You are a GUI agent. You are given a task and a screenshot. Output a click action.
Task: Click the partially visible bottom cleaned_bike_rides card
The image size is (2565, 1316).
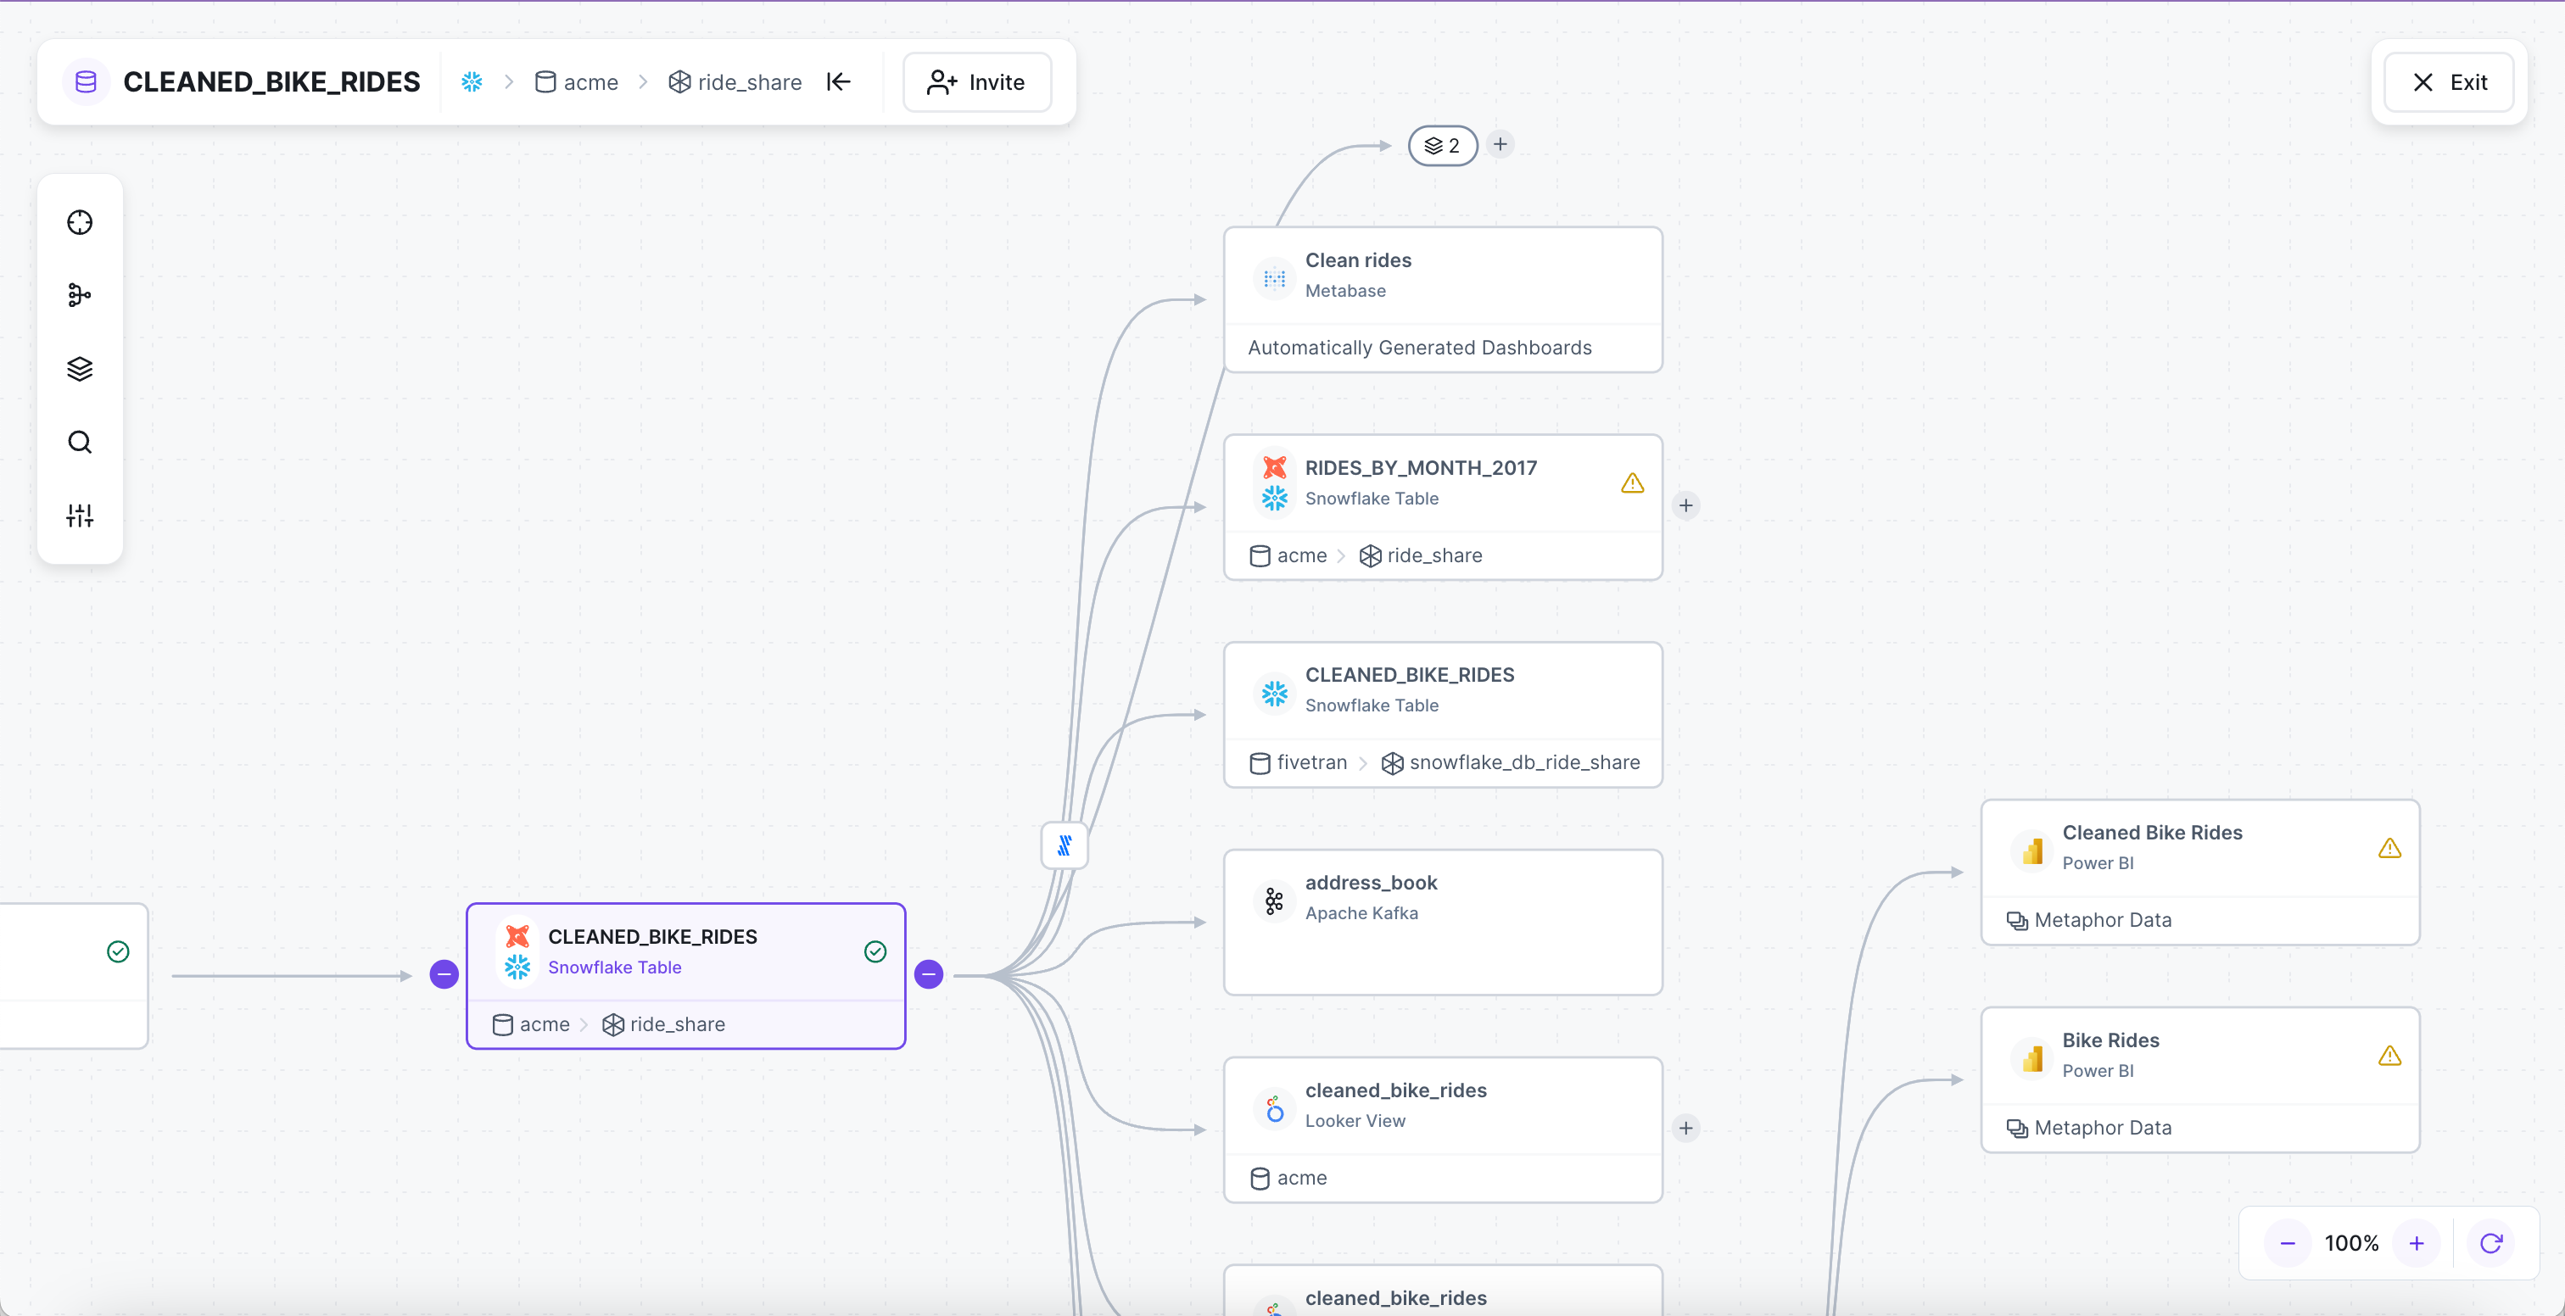[1443, 1291]
